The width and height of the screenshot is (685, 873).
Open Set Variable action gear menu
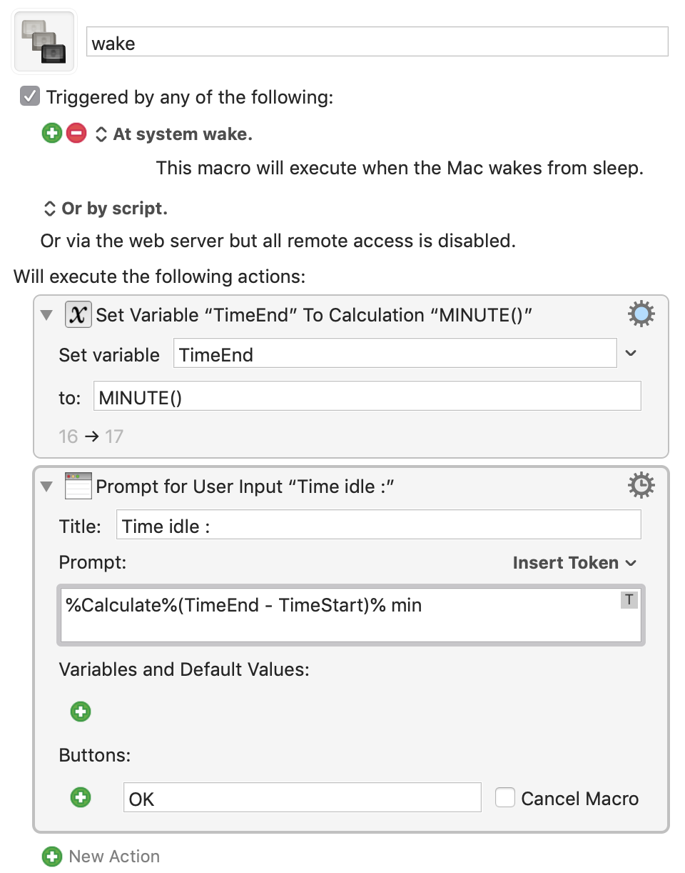click(641, 314)
